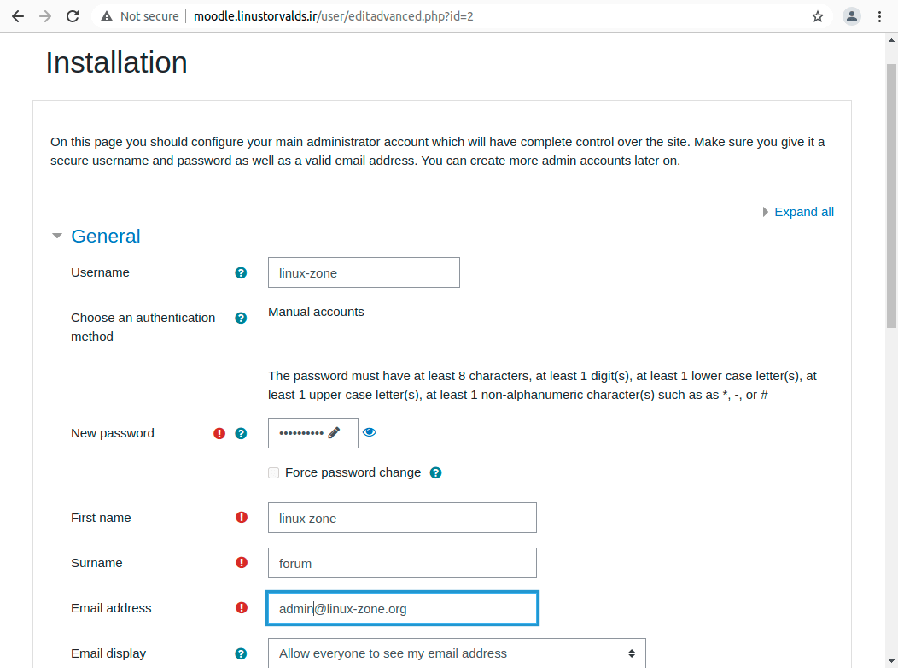898x668 pixels.
Task: Focus the Username field
Action: 364,272
